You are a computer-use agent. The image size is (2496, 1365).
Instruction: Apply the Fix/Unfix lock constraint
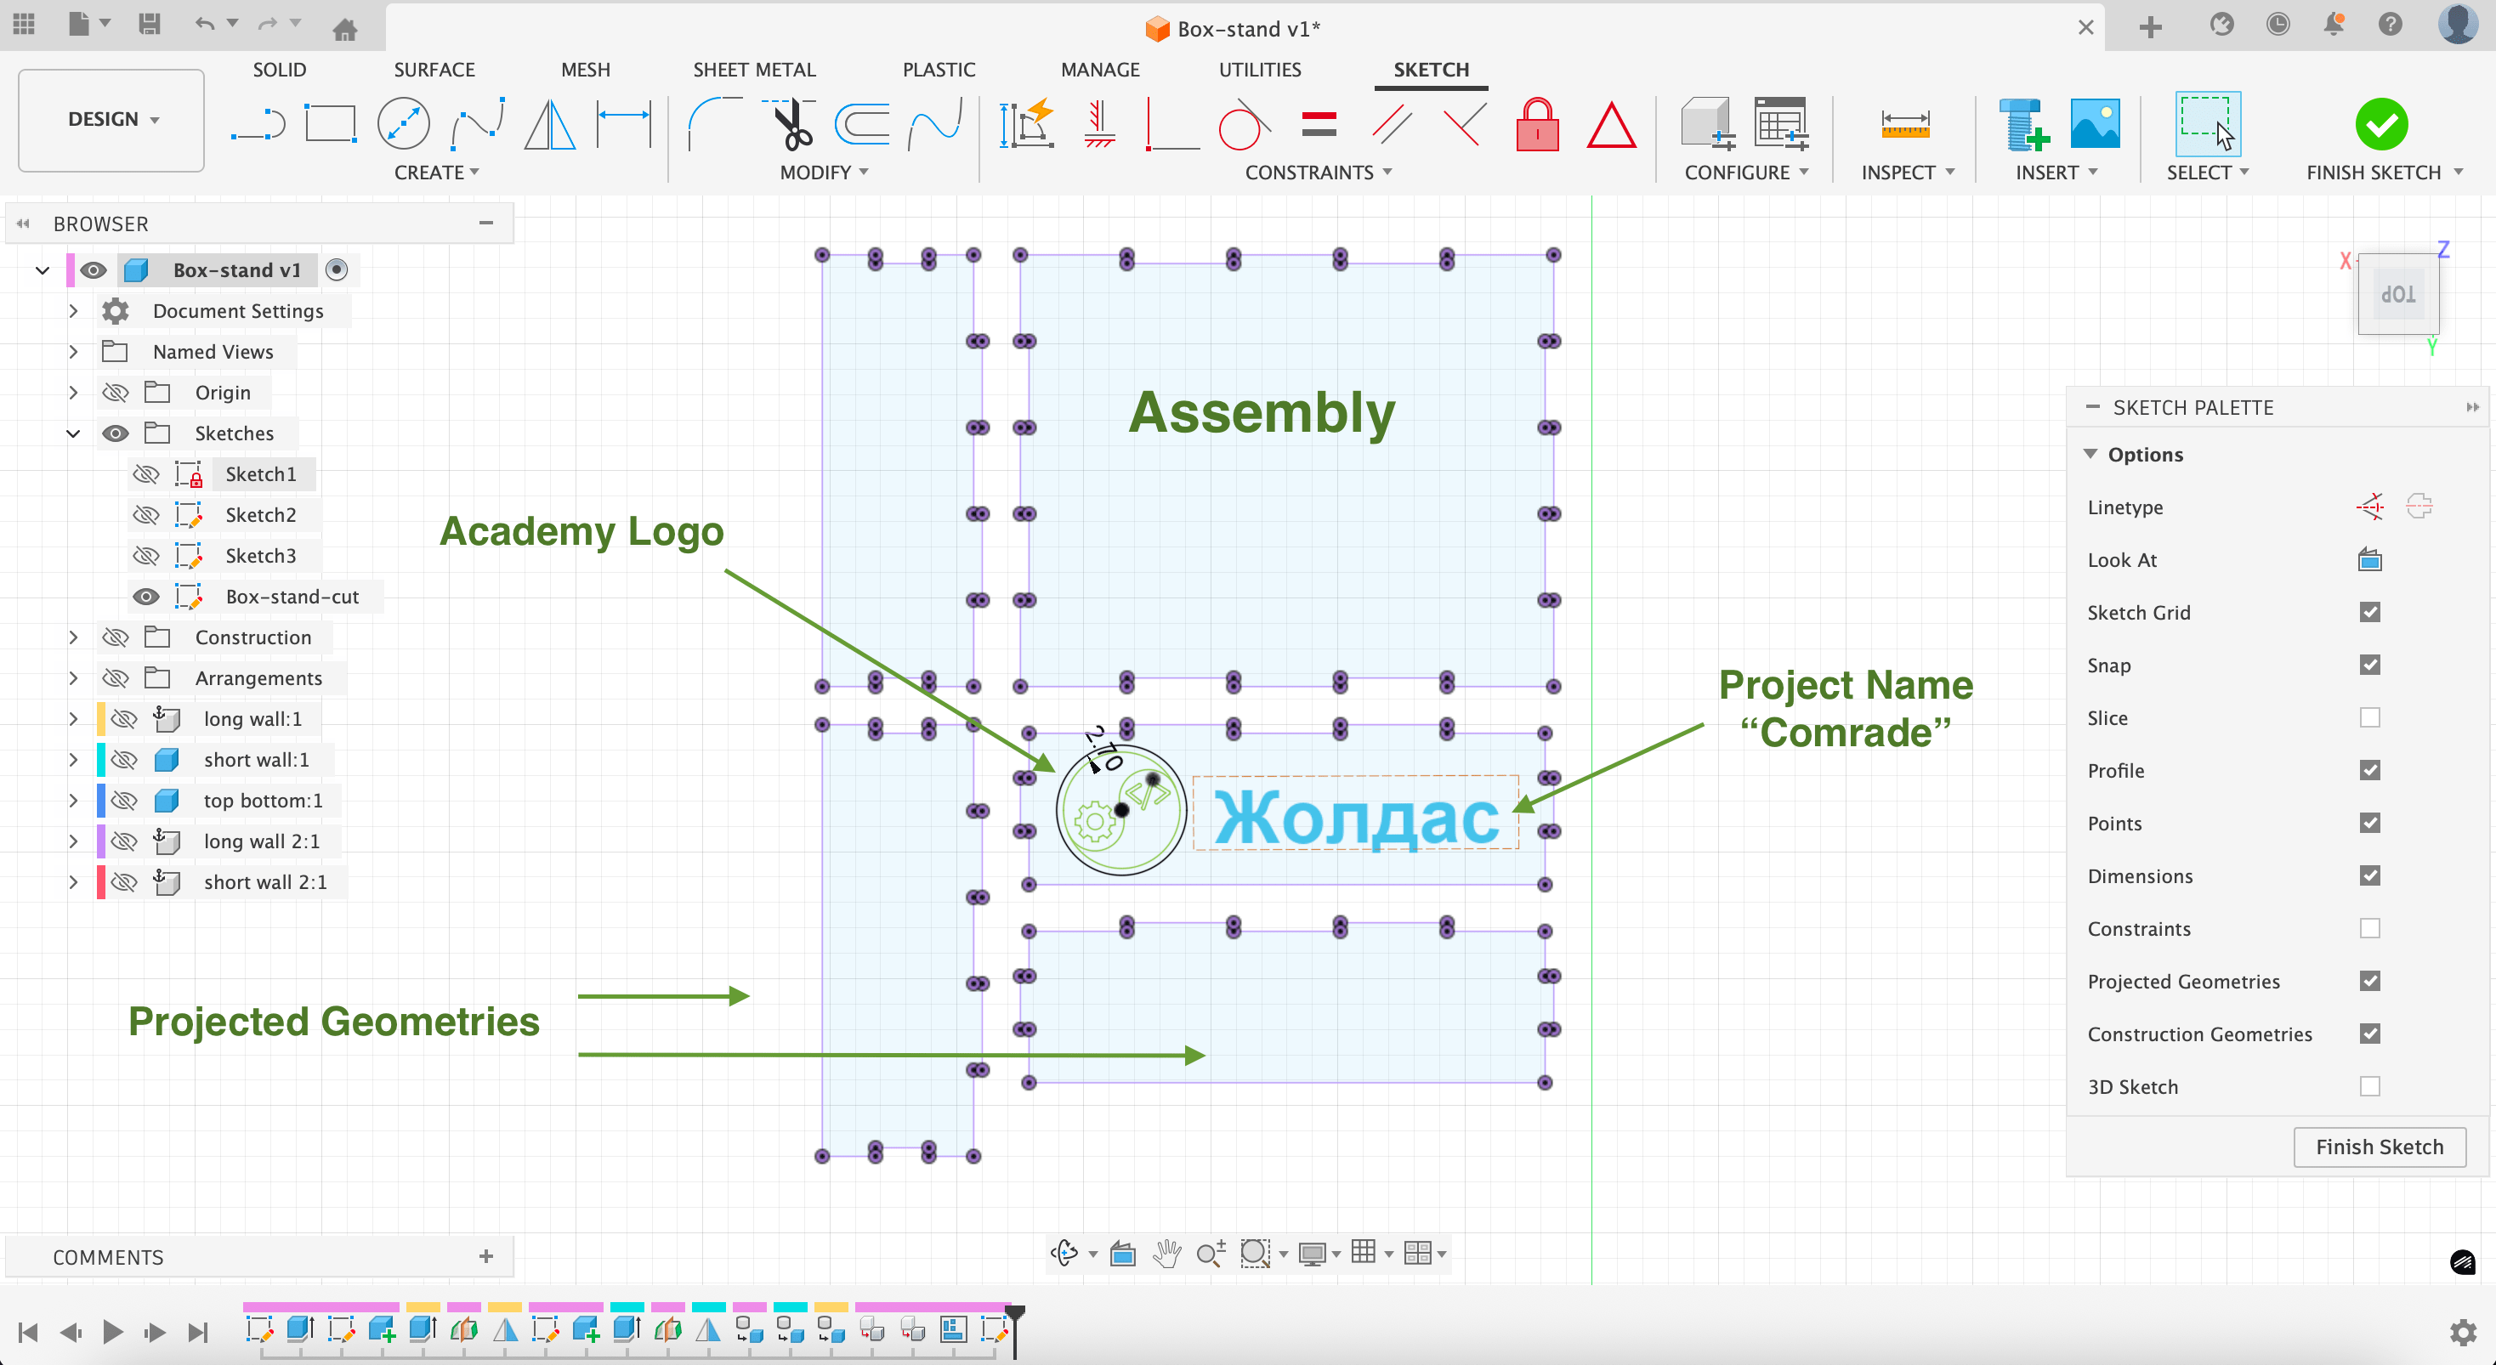click(x=1537, y=126)
